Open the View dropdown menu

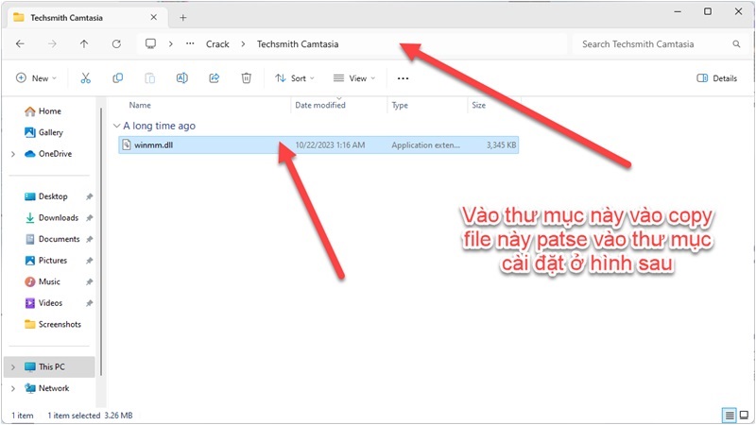[x=354, y=78]
